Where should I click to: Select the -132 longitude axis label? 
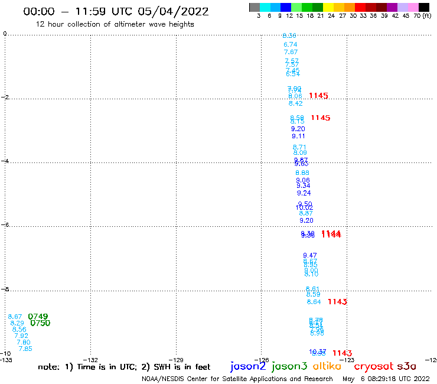tap(90, 360)
